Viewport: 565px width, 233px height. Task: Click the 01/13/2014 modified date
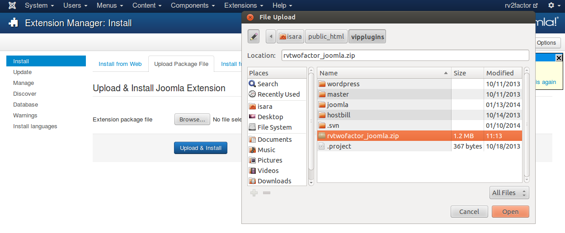[x=503, y=105]
